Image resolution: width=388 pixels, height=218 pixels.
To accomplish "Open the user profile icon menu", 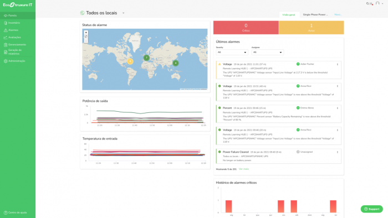I will (377, 3).
